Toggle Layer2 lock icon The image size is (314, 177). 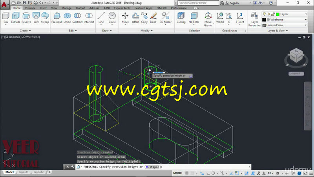[x=273, y=14]
